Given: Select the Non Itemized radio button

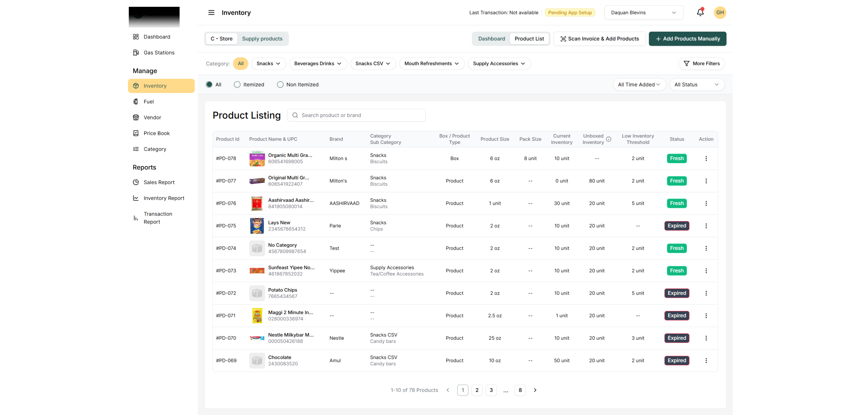Looking at the screenshot, I should 280,85.
